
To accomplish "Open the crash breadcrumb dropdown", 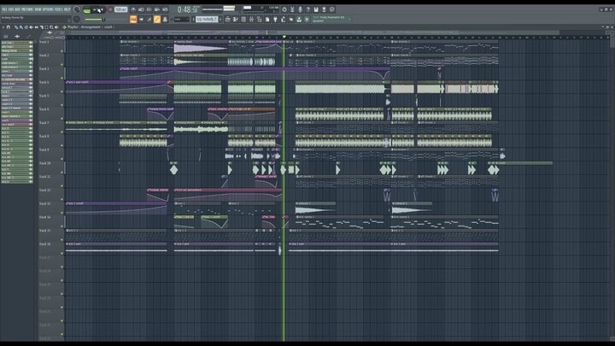I will (108, 27).
